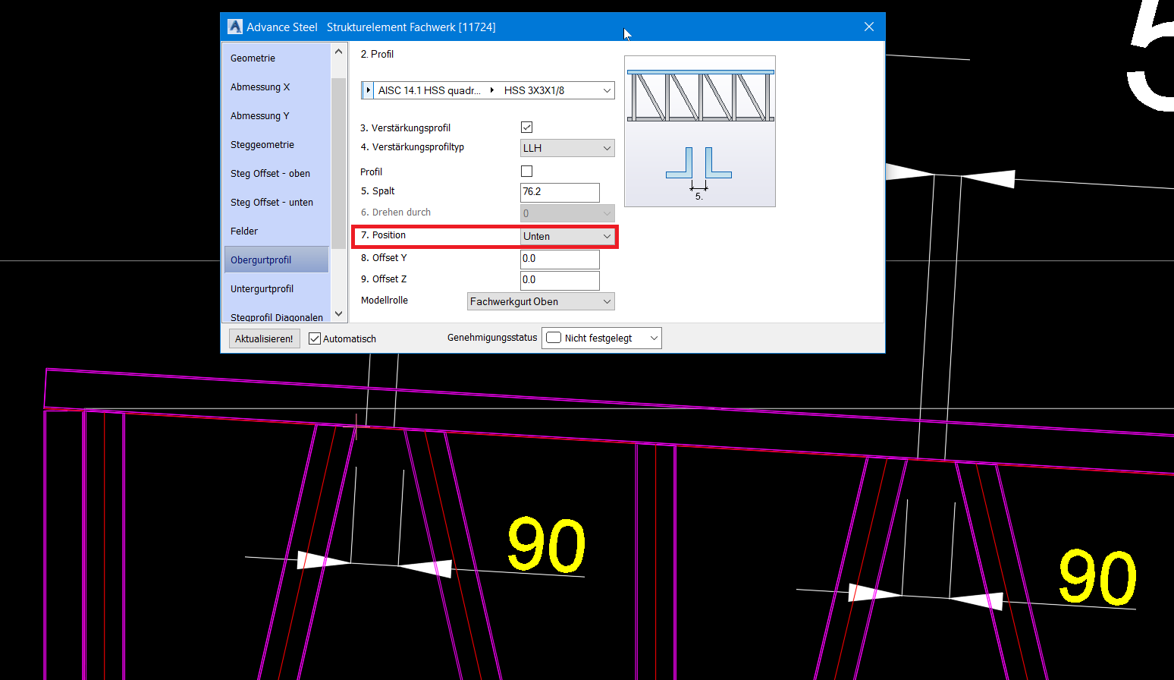Switch to the Geometrie category
1174x680 pixels.
[x=253, y=58]
